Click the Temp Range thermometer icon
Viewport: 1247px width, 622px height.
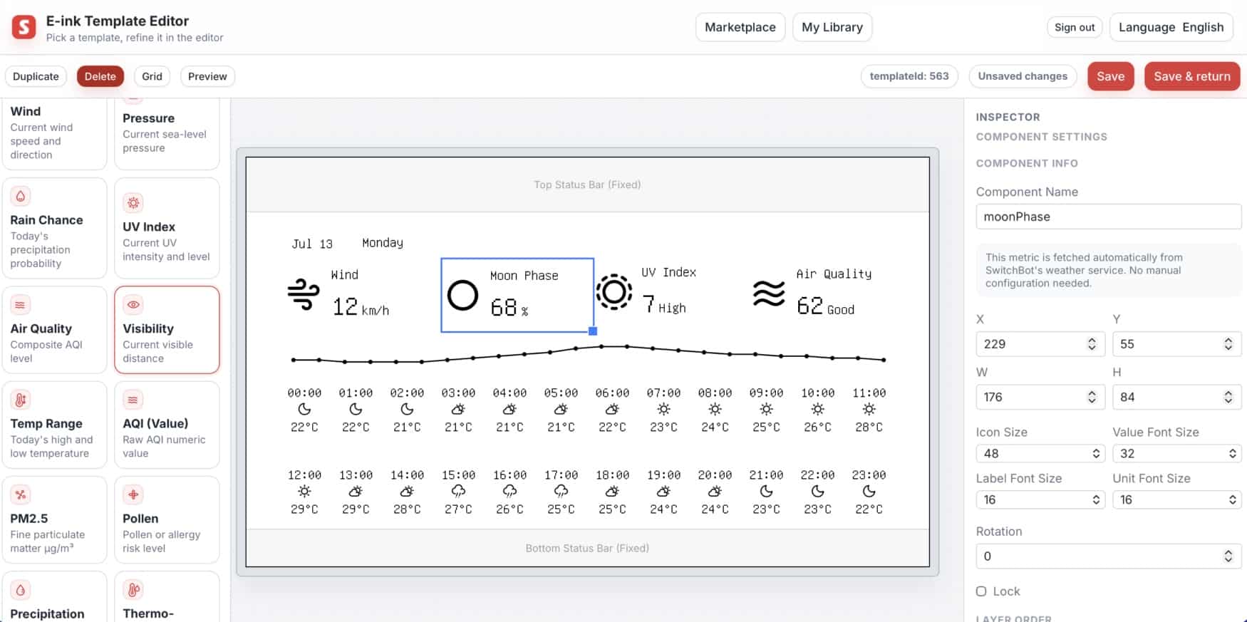[21, 400]
